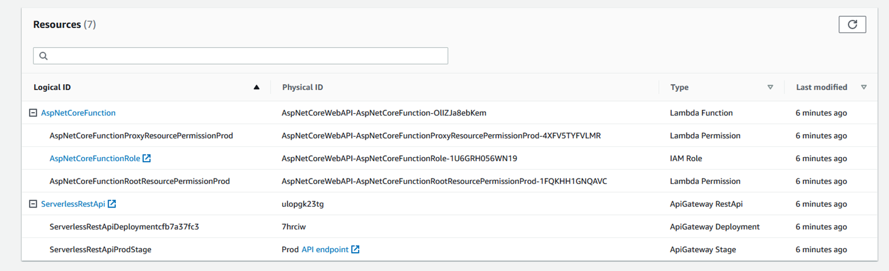Refresh the Resources list
Image resolution: width=889 pixels, height=271 pixels.
coord(852,24)
